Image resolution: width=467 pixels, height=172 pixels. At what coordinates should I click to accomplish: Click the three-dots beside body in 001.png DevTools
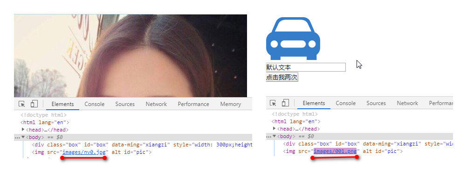pyautogui.click(x=268, y=137)
